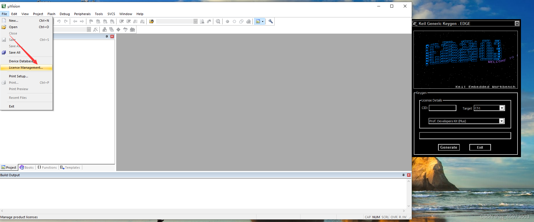This screenshot has width=534, height=222.
Task: Click the generated license output field in Keygen
Action: [x=465, y=136]
